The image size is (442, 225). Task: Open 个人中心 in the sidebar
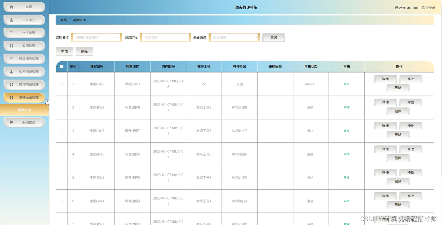(24, 20)
